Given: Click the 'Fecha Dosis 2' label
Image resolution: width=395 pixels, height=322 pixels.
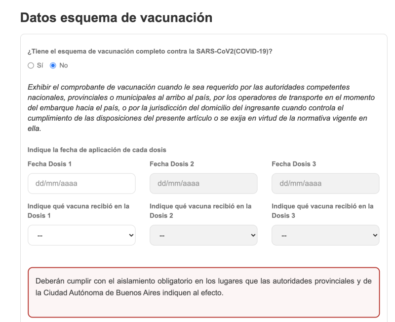Looking at the screenshot, I should (x=172, y=164).
